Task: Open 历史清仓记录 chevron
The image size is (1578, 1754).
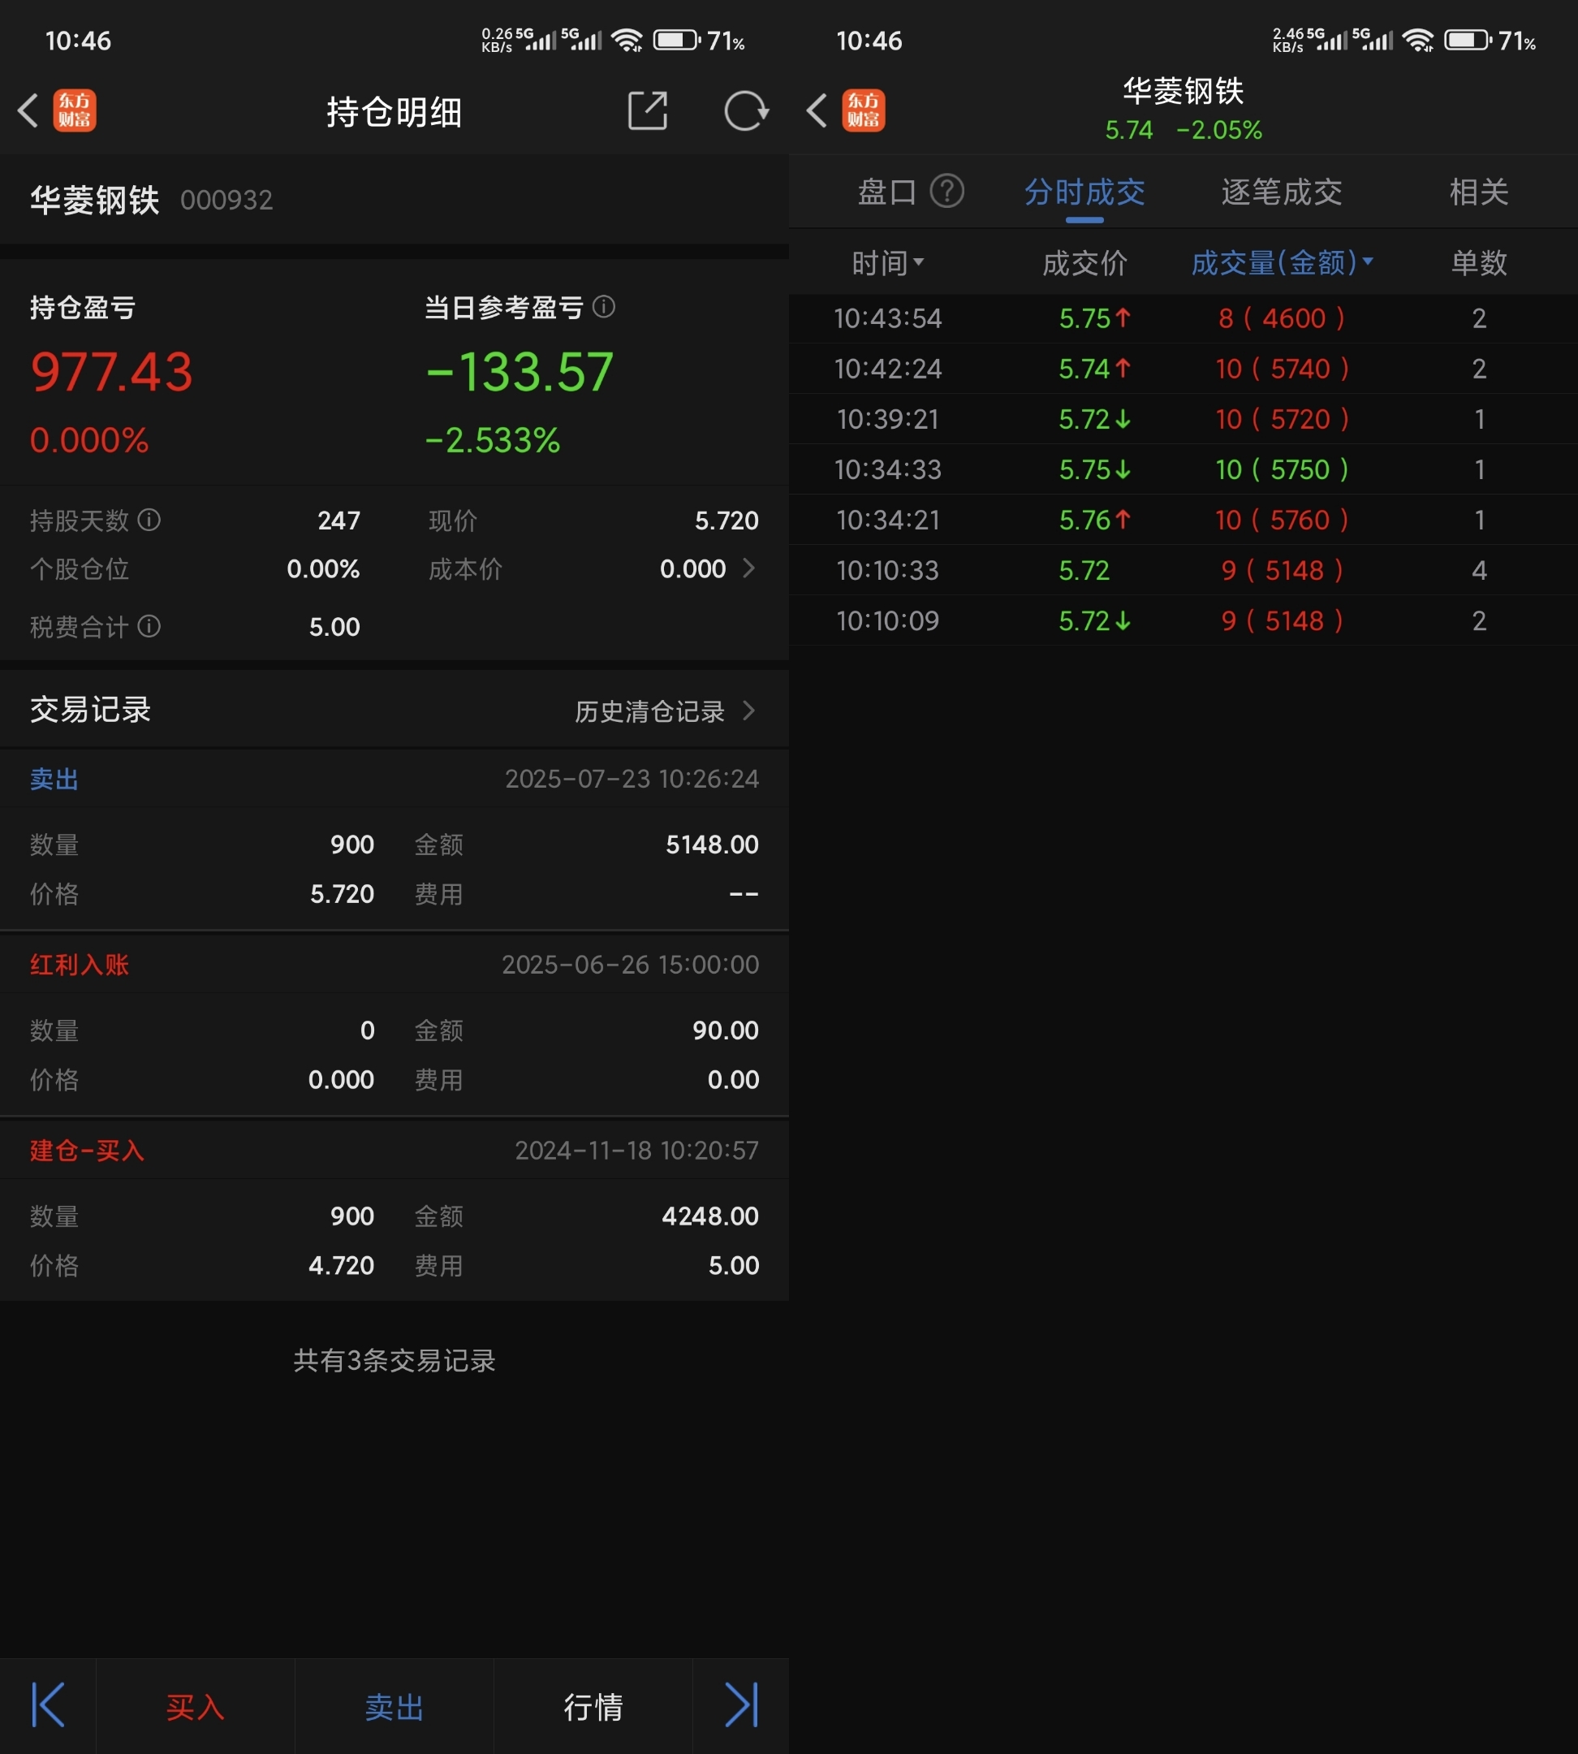Action: tap(749, 711)
